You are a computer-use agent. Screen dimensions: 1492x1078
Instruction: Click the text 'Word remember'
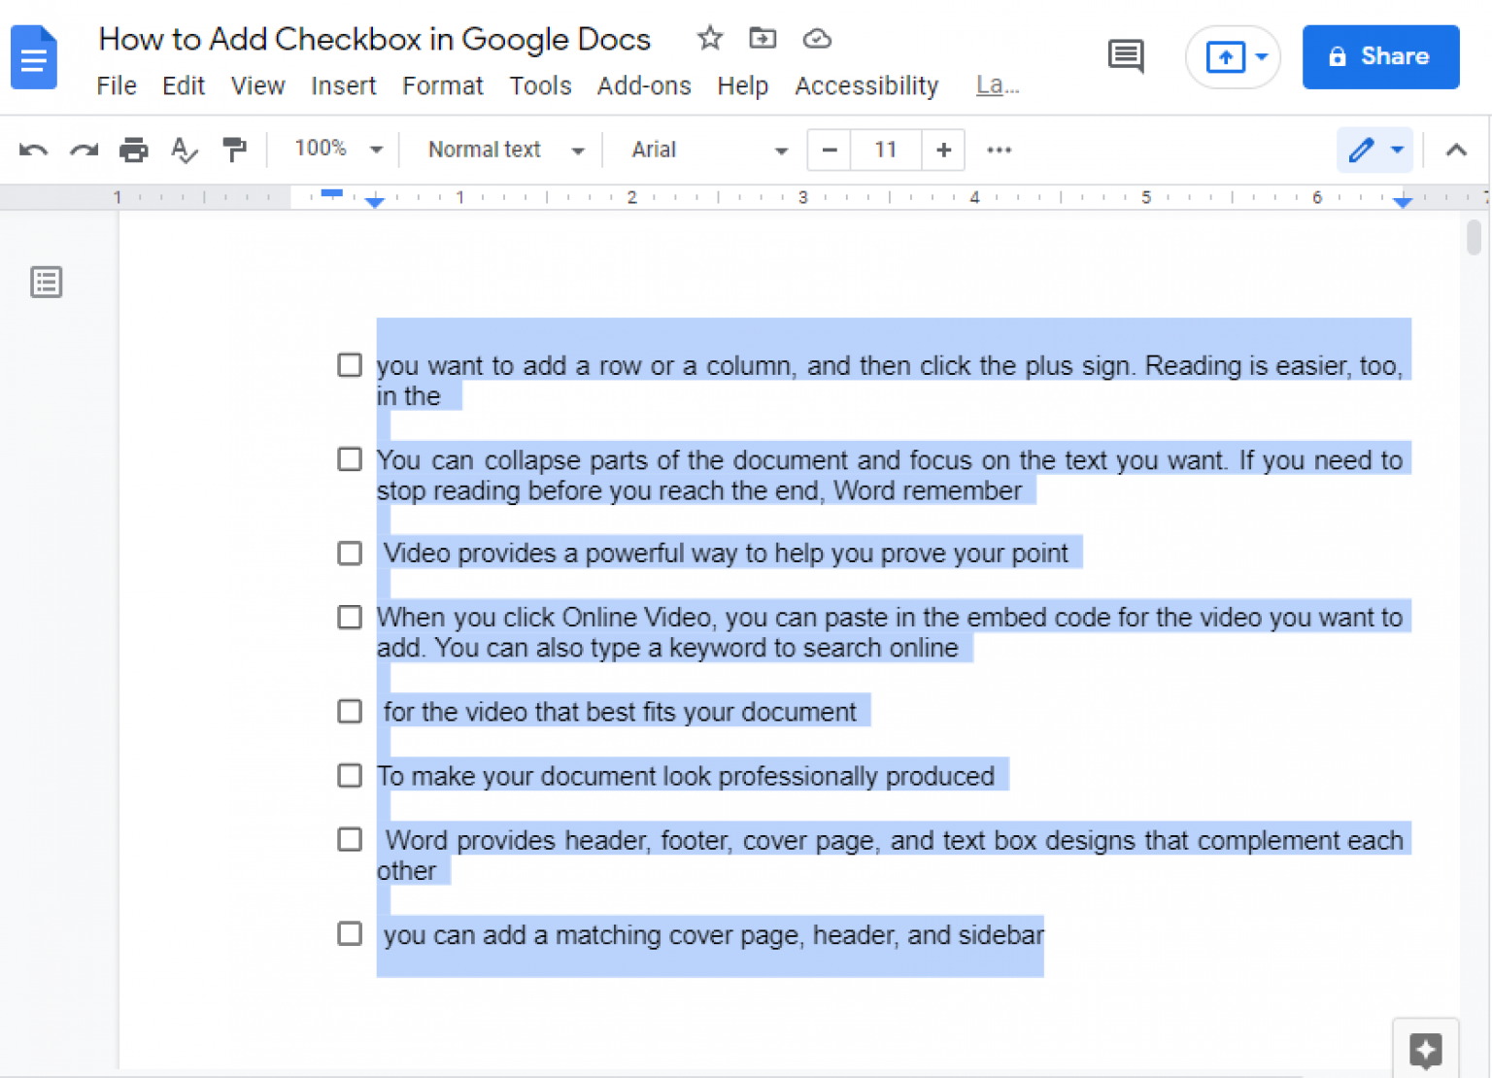(928, 490)
